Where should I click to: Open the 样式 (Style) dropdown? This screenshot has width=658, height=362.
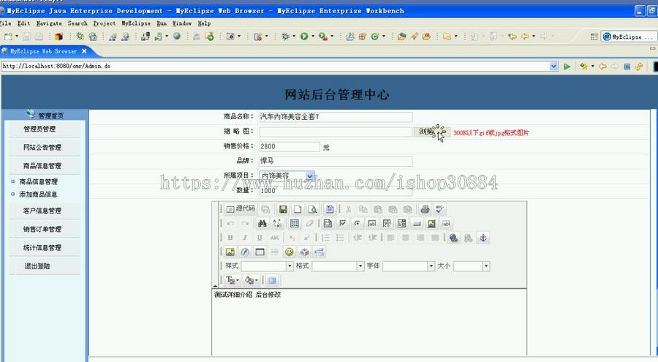267,265
